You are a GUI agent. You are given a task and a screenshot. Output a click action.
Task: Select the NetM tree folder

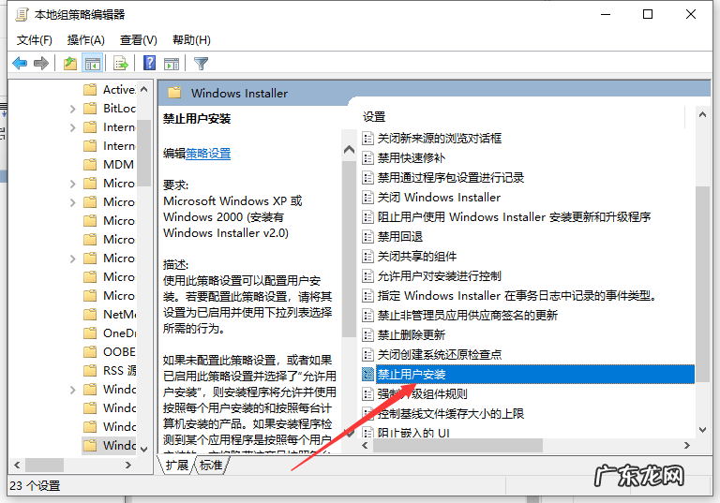pyautogui.click(x=110, y=315)
